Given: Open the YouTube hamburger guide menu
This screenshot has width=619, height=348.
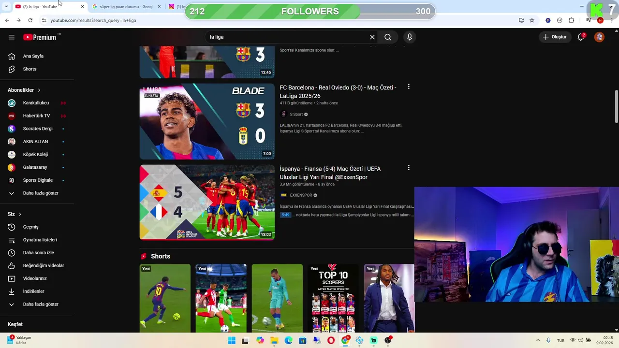Looking at the screenshot, I should pyautogui.click(x=12, y=37).
